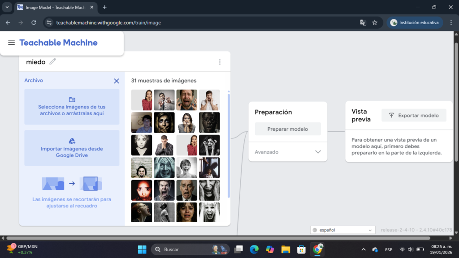This screenshot has width=459, height=258.
Task: Open a new browser tab
Action: tap(105, 7)
